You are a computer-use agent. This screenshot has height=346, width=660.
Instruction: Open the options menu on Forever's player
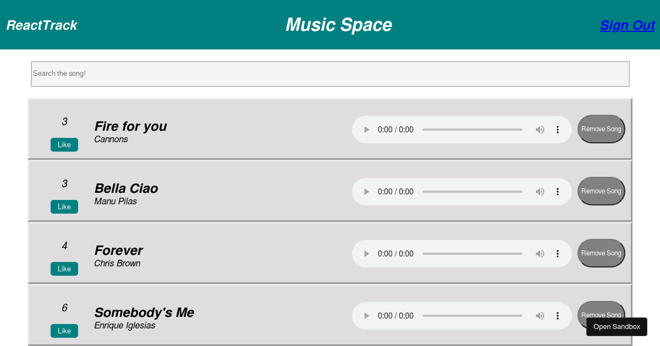point(558,254)
